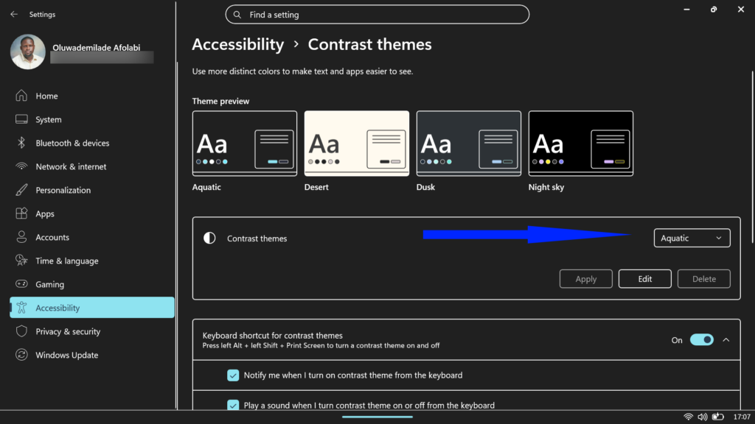This screenshot has height=424, width=755.
Task: Select Accounts in the sidebar
Action: (x=23, y=237)
